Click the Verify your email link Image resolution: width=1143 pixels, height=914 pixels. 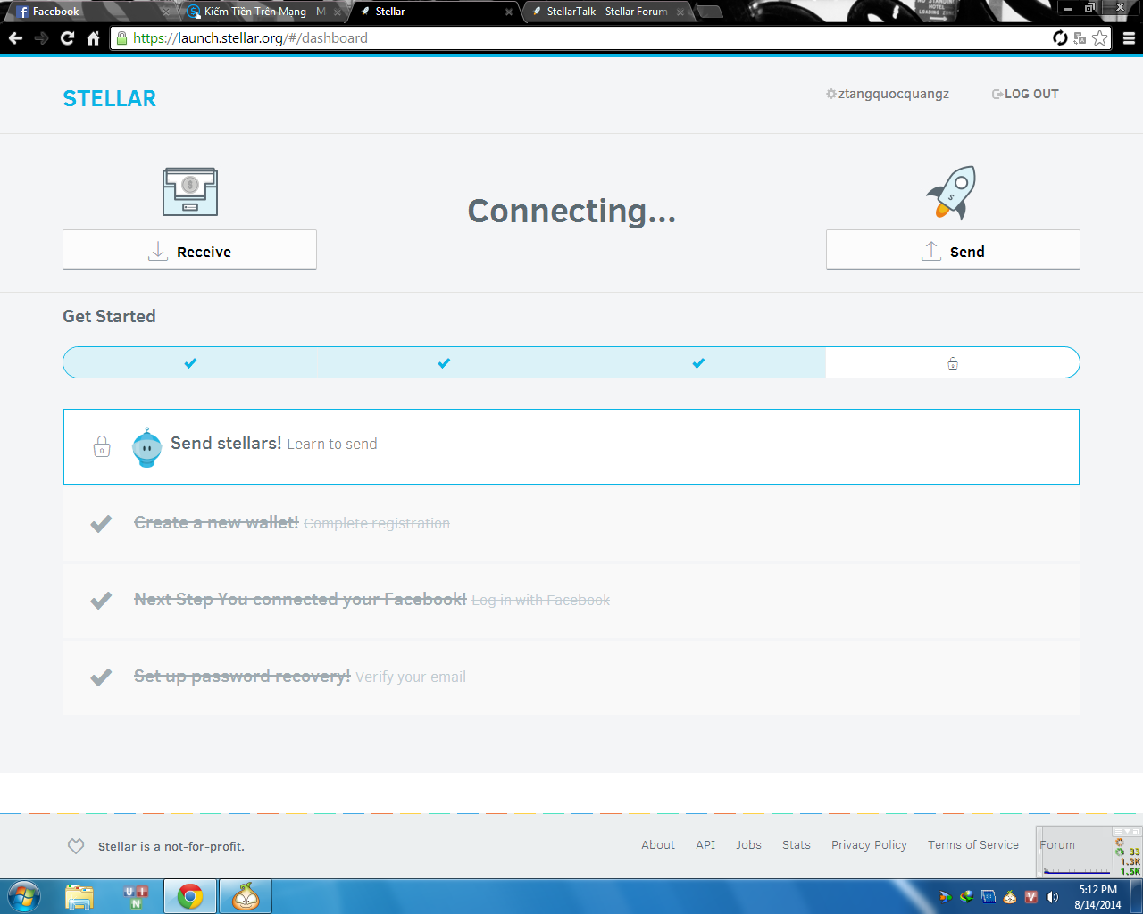[411, 677]
